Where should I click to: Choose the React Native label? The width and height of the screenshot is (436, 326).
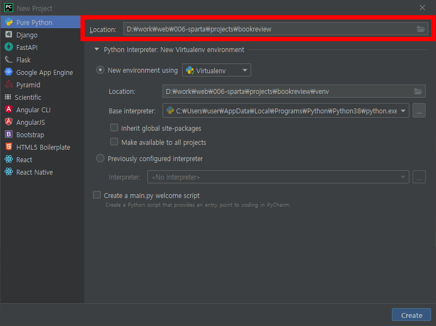[x=34, y=172]
